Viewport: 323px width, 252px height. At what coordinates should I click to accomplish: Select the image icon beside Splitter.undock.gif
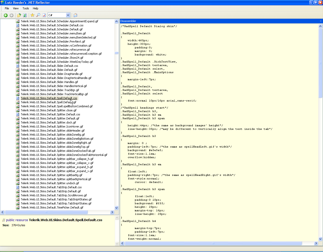click(18, 183)
